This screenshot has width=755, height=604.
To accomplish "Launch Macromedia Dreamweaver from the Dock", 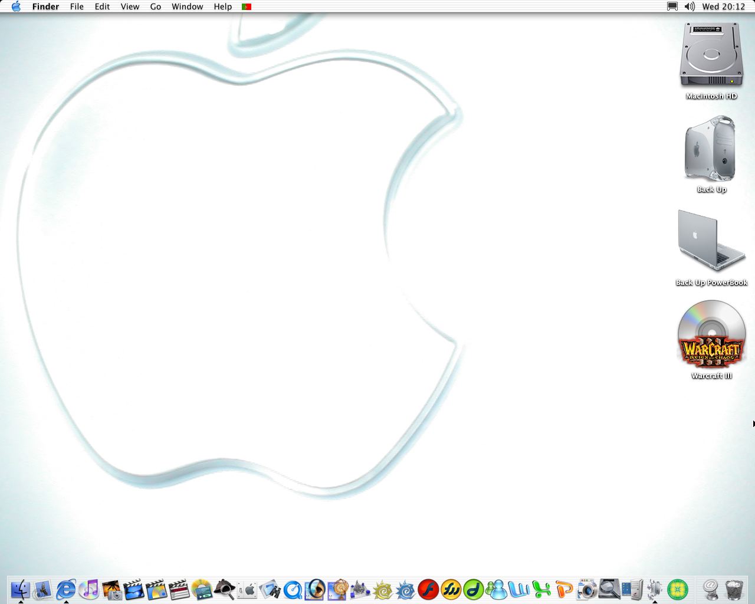I will (474, 589).
